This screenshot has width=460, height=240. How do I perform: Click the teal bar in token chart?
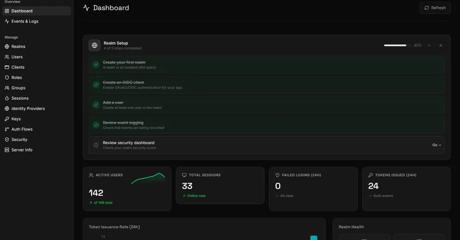(x=314, y=237)
